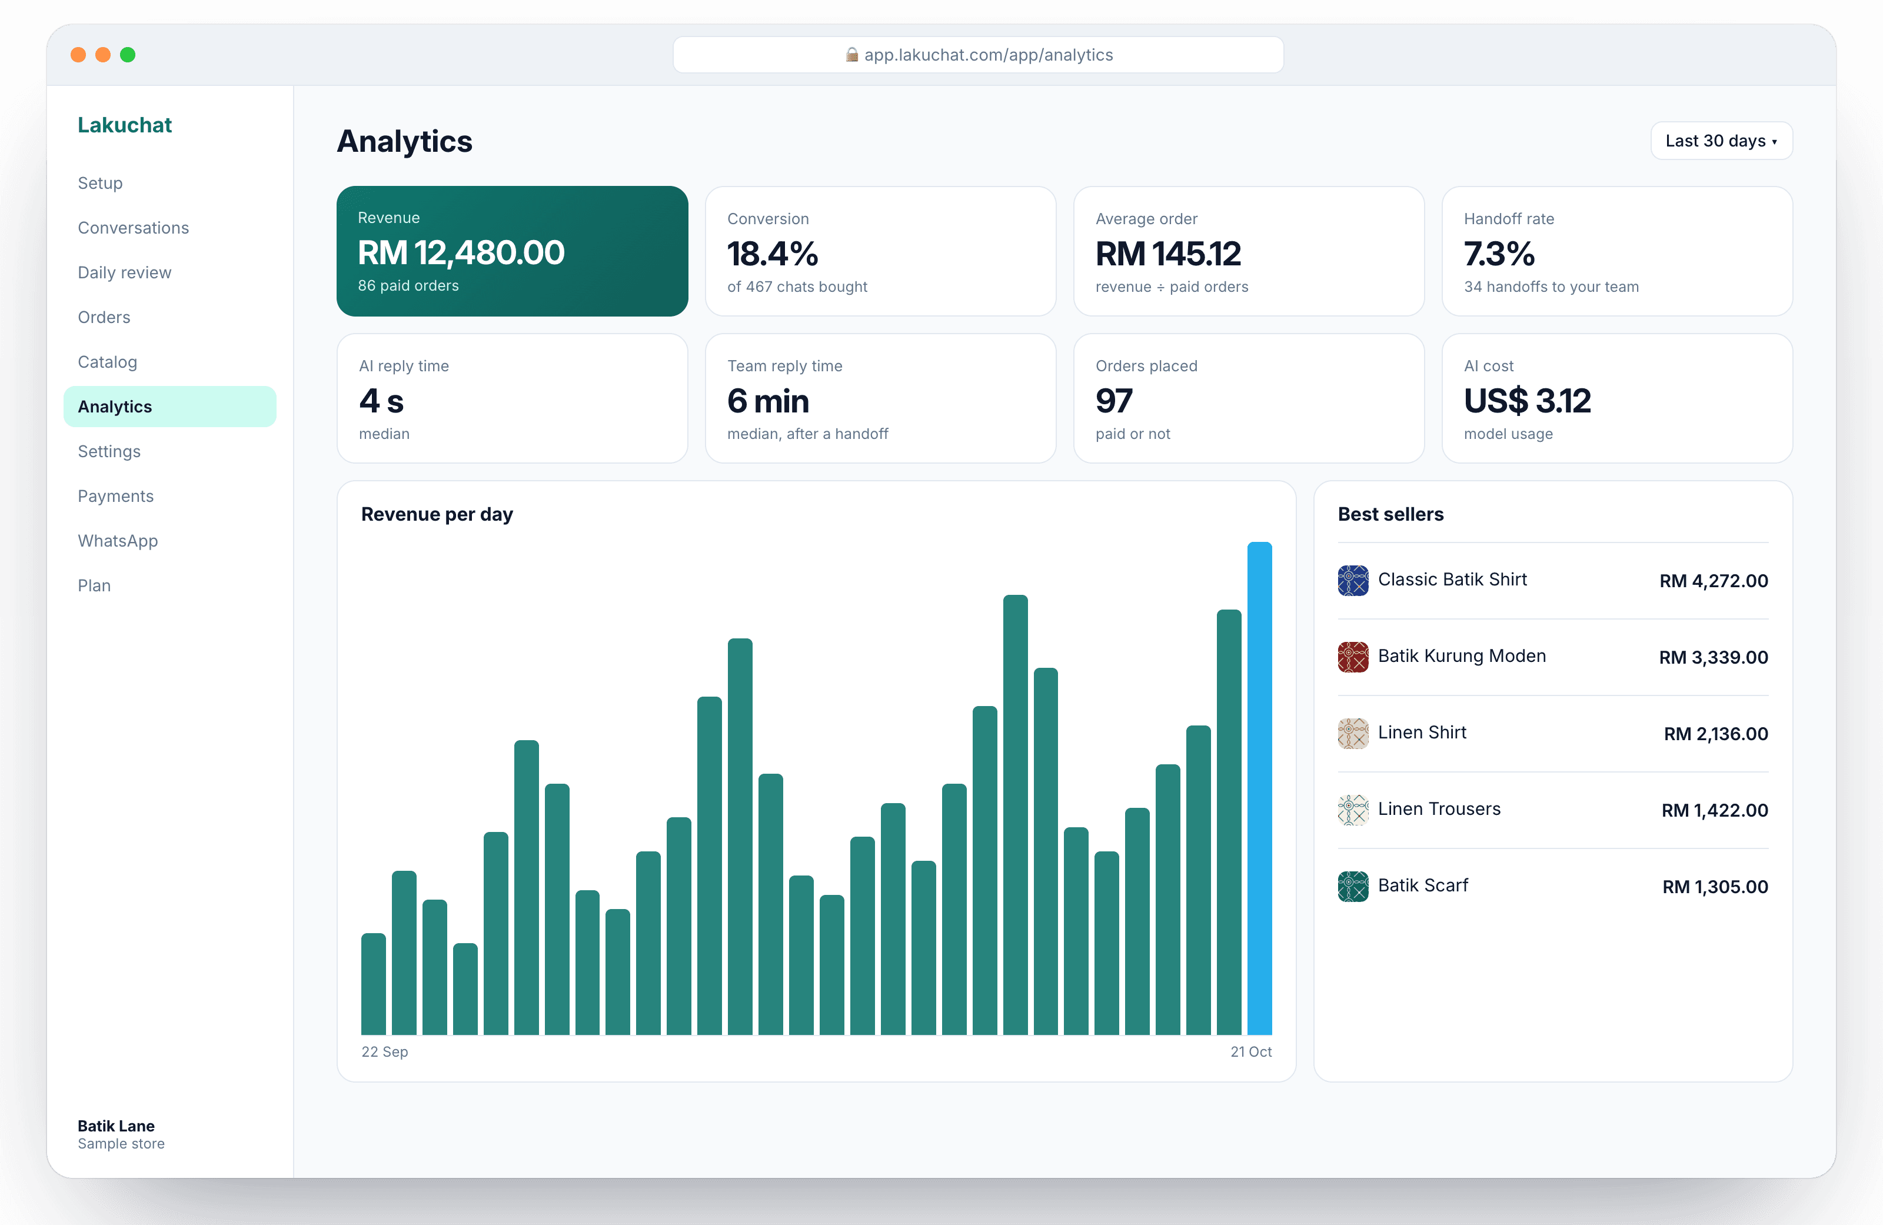Click the Batik Kurung Moden name

(1461, 656)
